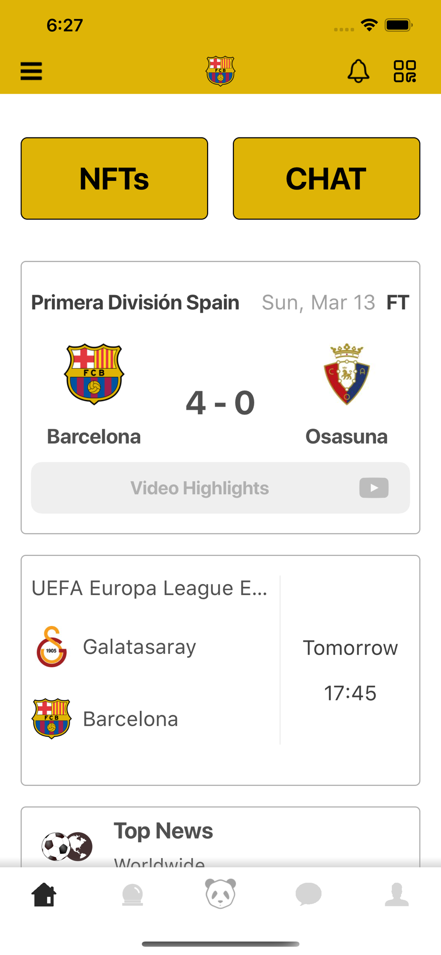Open the panda tab in bottom bar
Viewport: 441px width, 955px height.
220,893
